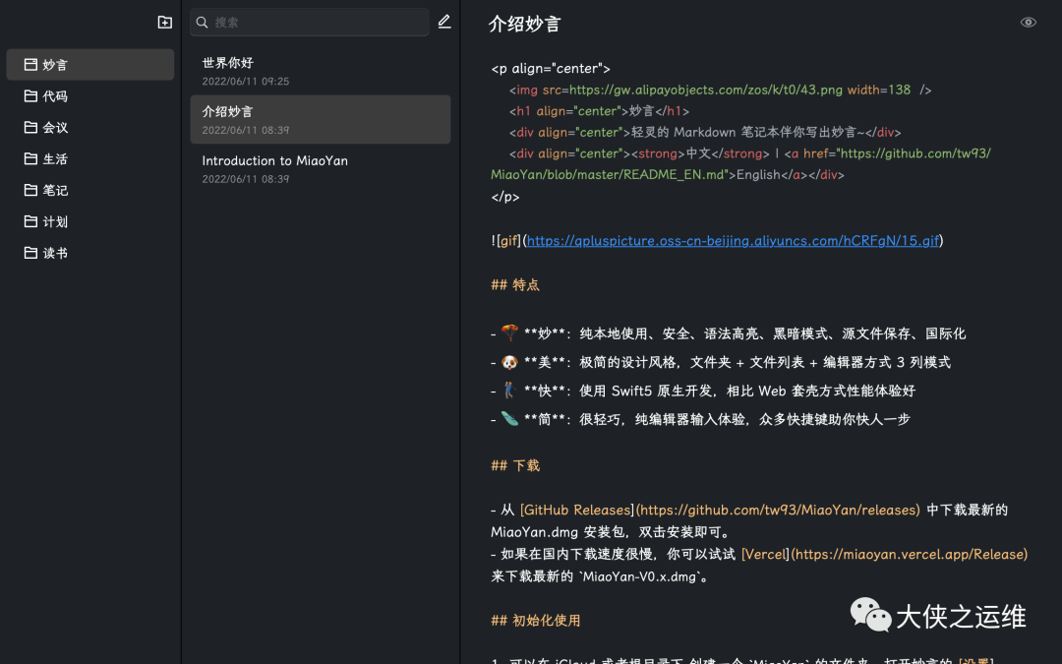Click the README_EN.md href line
Screen dimensions: 1062x664
click(x=668, y=175)
